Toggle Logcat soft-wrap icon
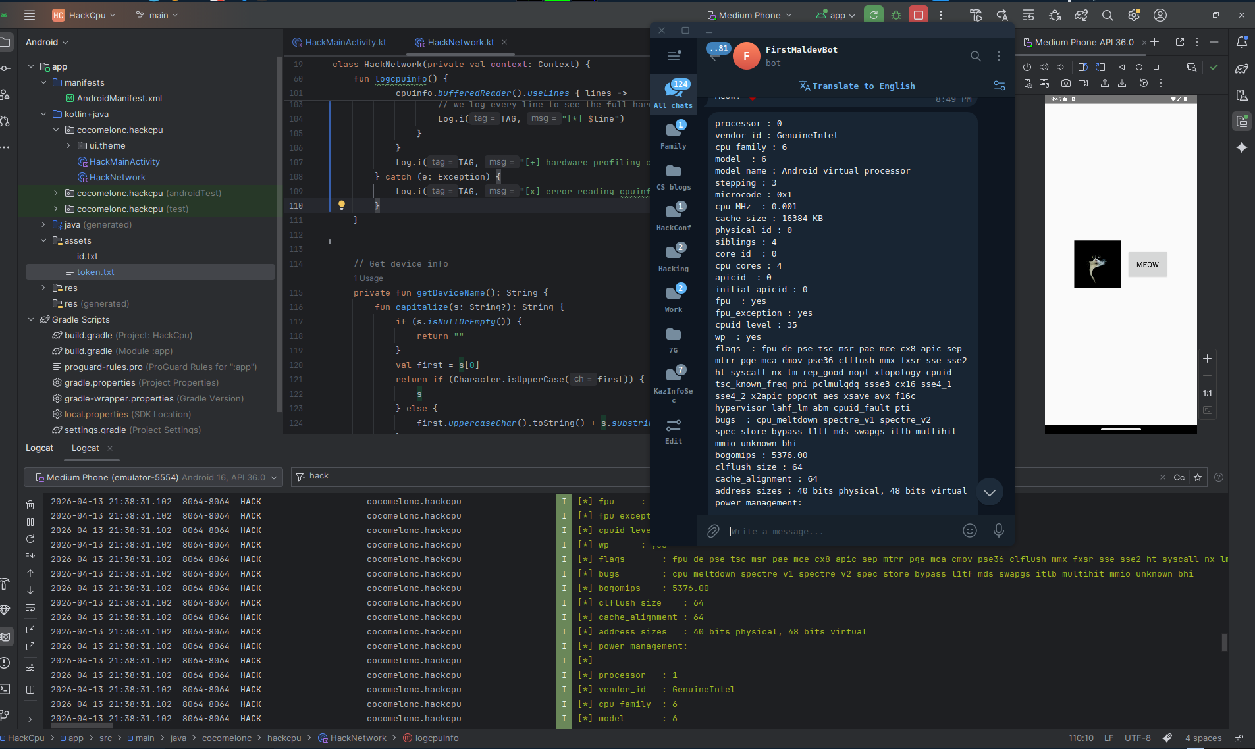Image resolution: width=1255 pixels, height=749 pixels. click(x=30, y=607)
